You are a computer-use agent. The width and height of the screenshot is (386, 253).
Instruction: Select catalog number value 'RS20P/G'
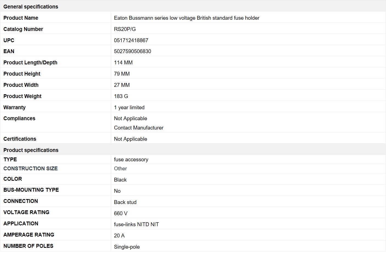(125, 29)
